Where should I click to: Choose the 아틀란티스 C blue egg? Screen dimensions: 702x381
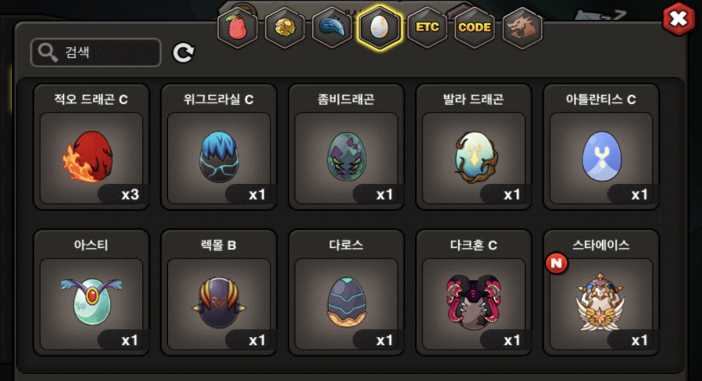[x=601, y=147]
